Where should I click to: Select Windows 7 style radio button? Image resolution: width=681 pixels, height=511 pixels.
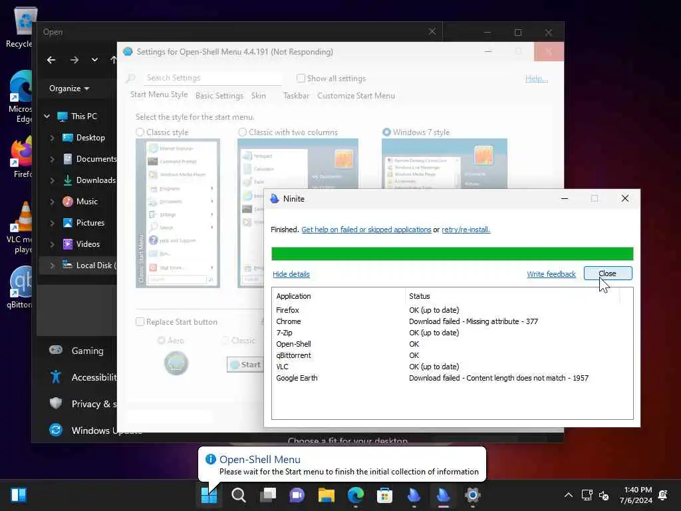tap(386, 132)
